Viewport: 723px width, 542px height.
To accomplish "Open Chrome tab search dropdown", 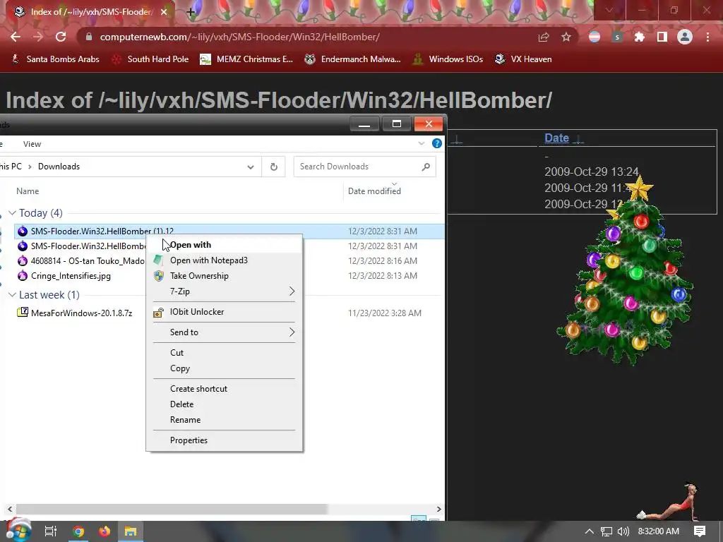I will [609, 10].
